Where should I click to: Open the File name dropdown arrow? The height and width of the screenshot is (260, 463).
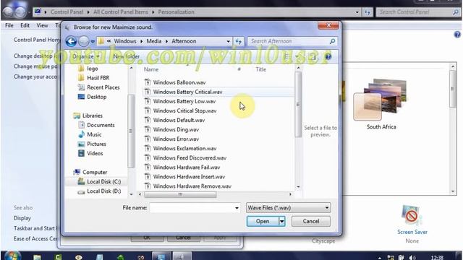tap(237, 208)
